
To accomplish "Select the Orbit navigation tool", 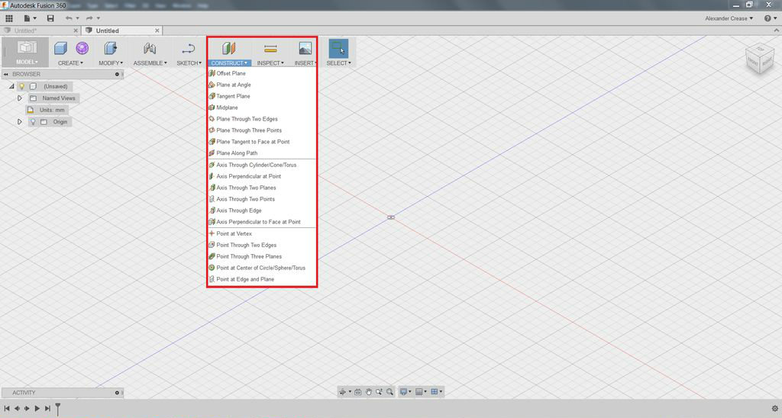I will tap(343, 392).
